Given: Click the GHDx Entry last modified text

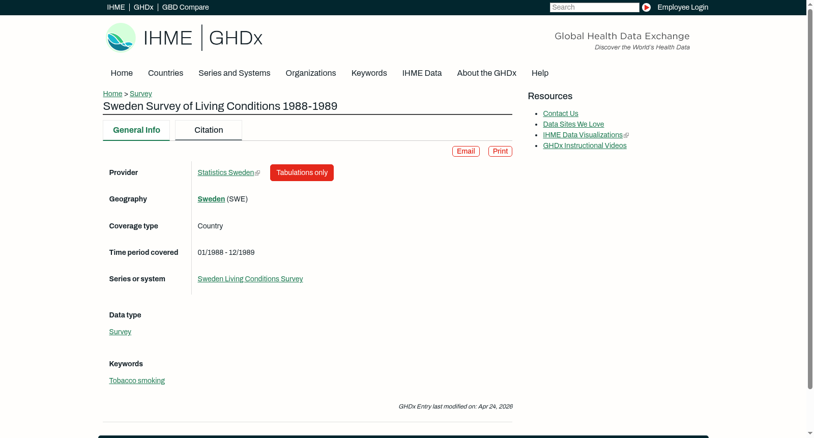Looking at the screenshot, I should (x=455, y=406).
